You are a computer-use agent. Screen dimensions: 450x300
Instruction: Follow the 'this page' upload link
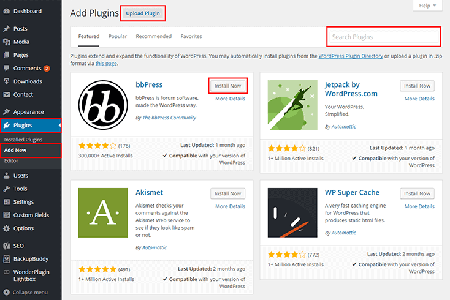click(x=106, y=63)
